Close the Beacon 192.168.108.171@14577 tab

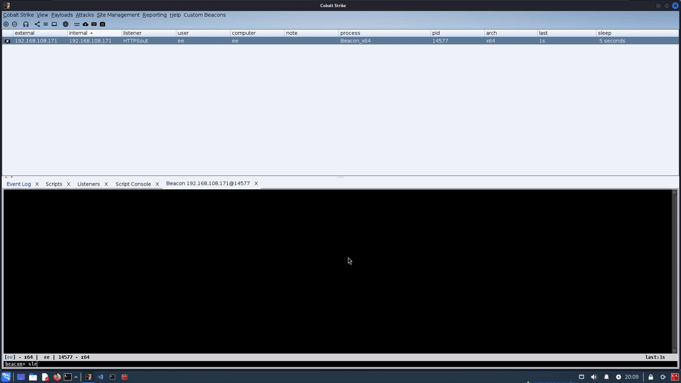click(256, 184)
